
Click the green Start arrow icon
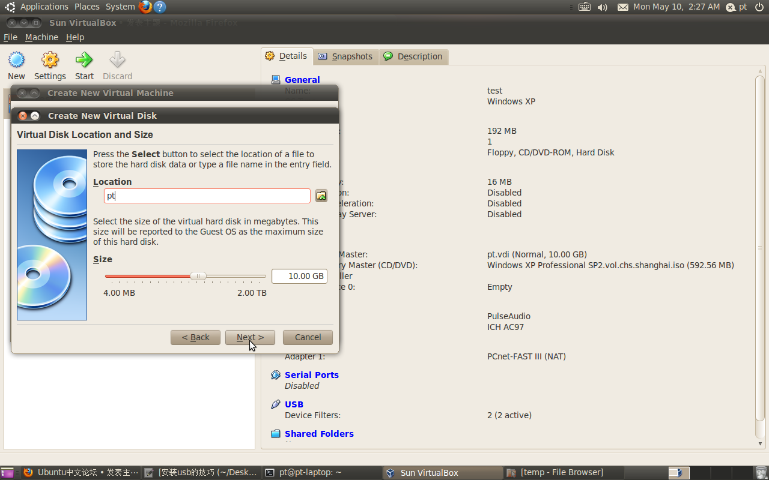point(84,60)
